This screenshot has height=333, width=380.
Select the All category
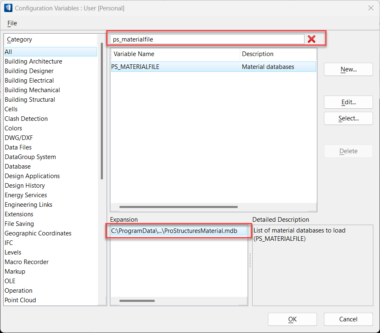(x=51, y=52)
